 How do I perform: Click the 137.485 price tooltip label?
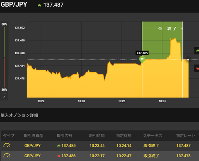142,53
